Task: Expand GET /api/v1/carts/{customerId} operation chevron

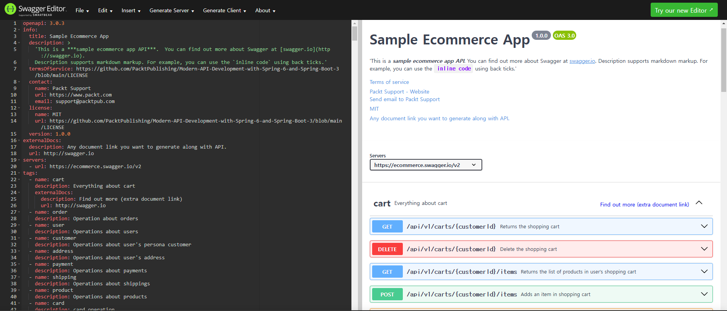Action: pyautogui.click(x=704, y=226)
